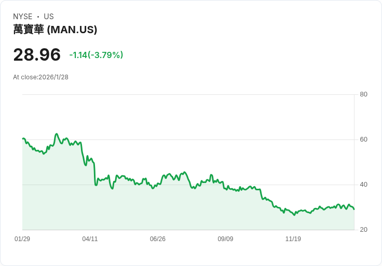This screenshot has width=382, height=266.
Task: Click the 20 y-axis label
Action: point(364,230)
